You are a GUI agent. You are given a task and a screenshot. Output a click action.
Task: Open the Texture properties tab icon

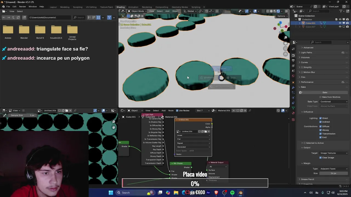click(x=293, y=120)
